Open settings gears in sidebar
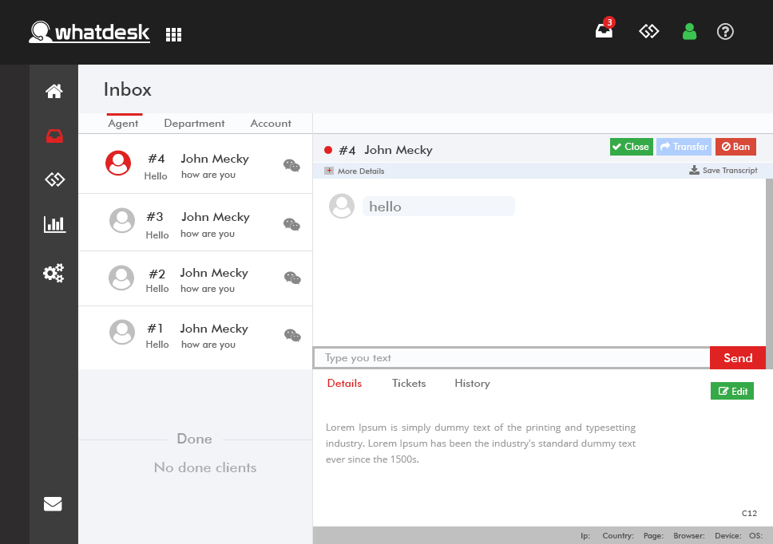The image size is (773, 544). coord(54,274)
